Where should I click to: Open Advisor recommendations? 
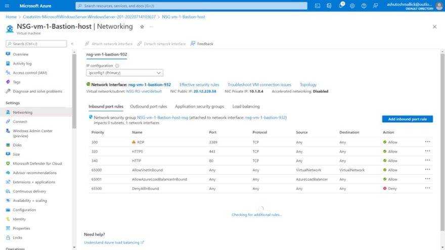34,173
